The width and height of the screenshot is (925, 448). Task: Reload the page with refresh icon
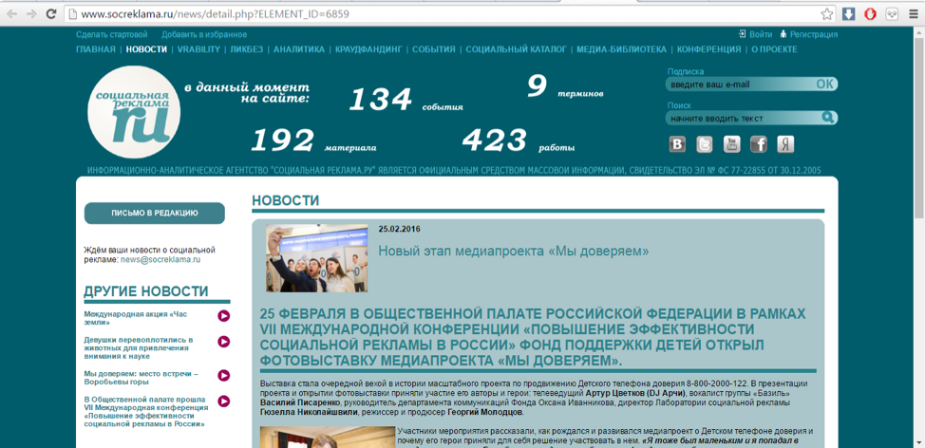tap(51, 13)
